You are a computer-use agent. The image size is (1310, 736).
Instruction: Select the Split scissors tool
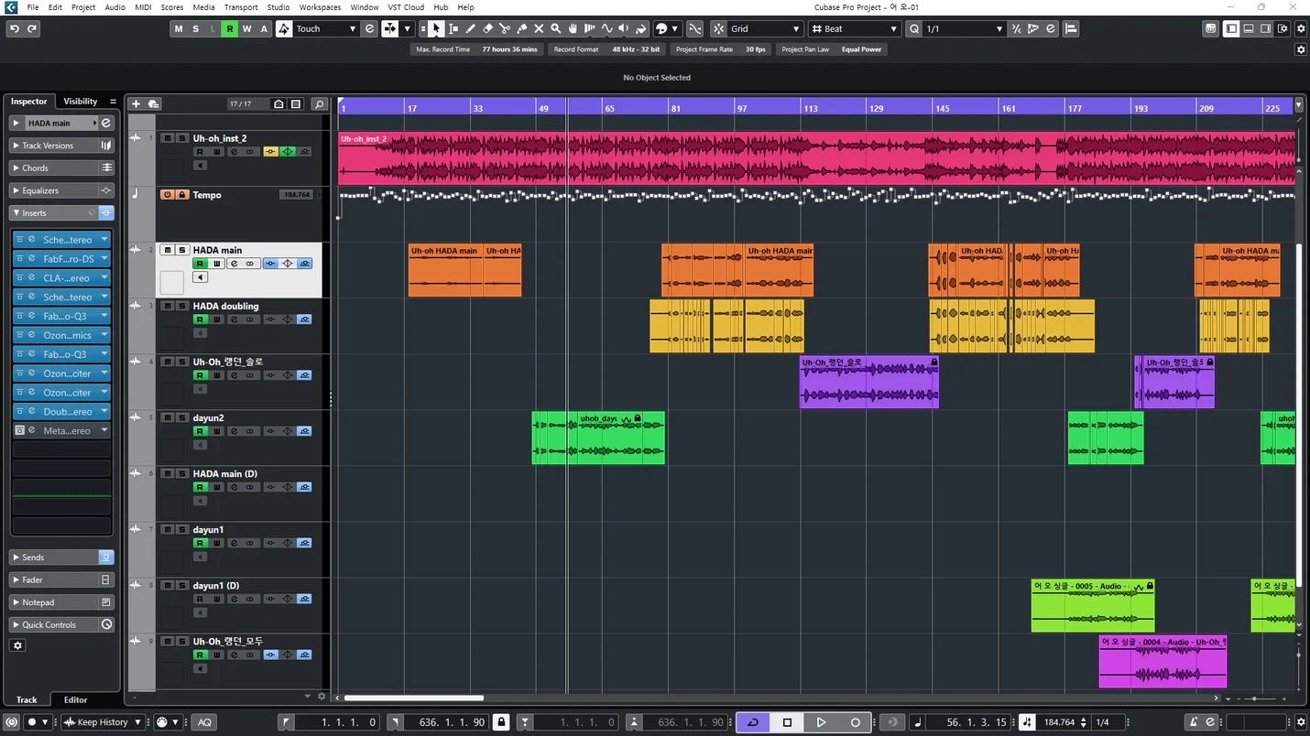pos(505,28)
